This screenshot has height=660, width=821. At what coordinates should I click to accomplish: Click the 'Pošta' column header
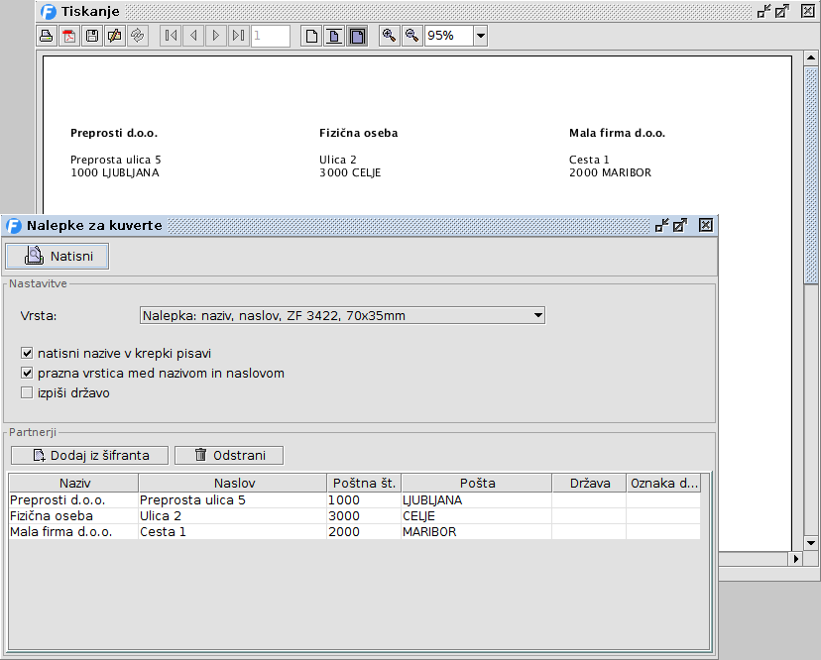[476, 483]
